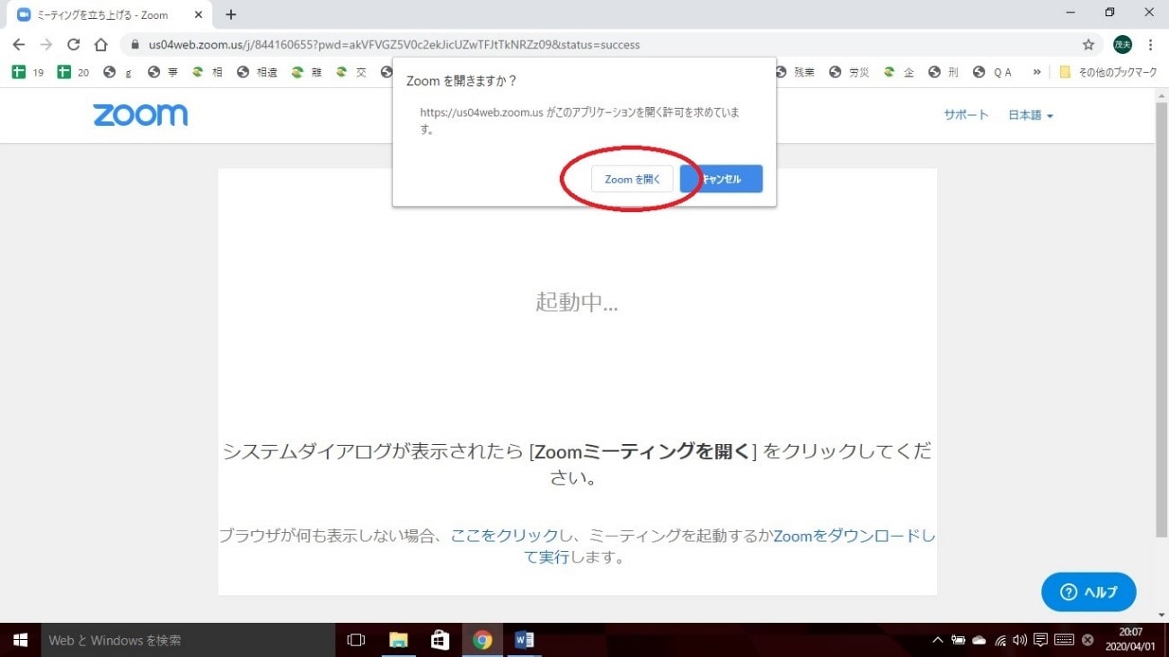Expand the 日本語 language dropdown
The image size is (1169, 657).
pos(1031,115)
